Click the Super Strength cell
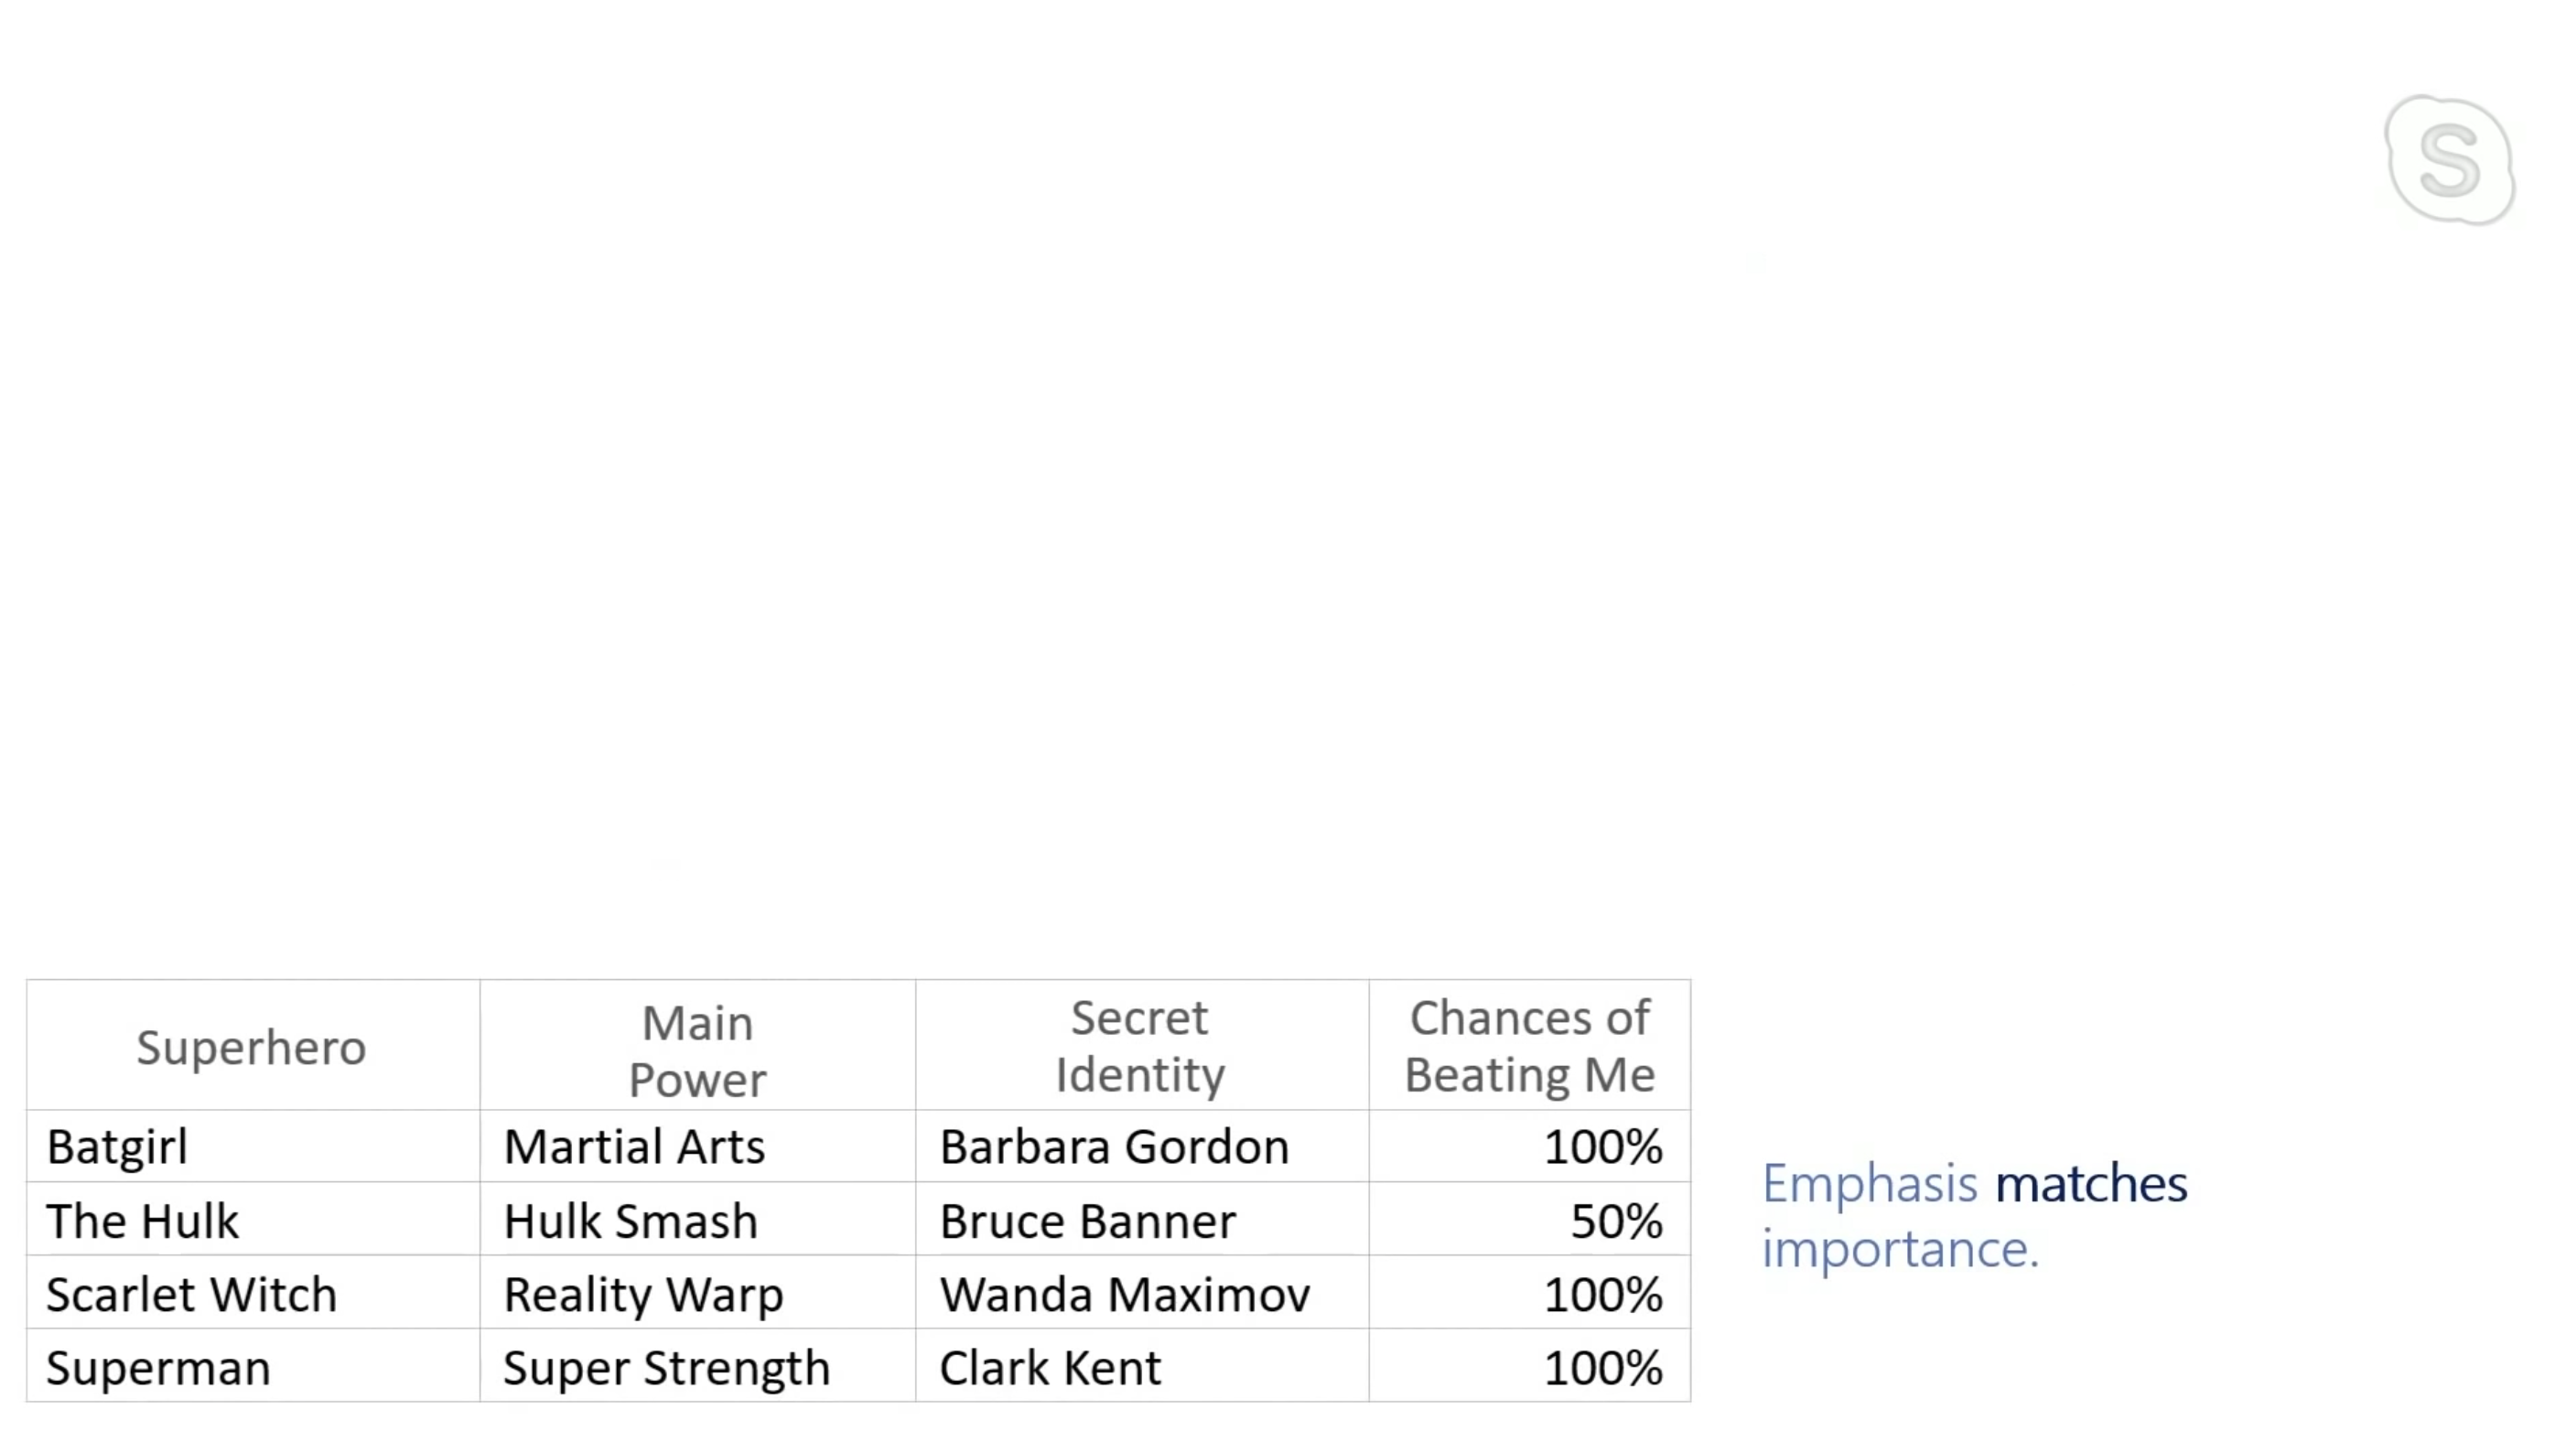Image resolution: width=2566 pixels, height=1442 pixels. pos(666,1368)
